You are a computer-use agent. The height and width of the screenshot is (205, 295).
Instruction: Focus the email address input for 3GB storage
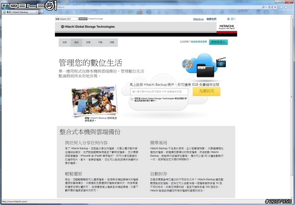(x=159, y=92)
